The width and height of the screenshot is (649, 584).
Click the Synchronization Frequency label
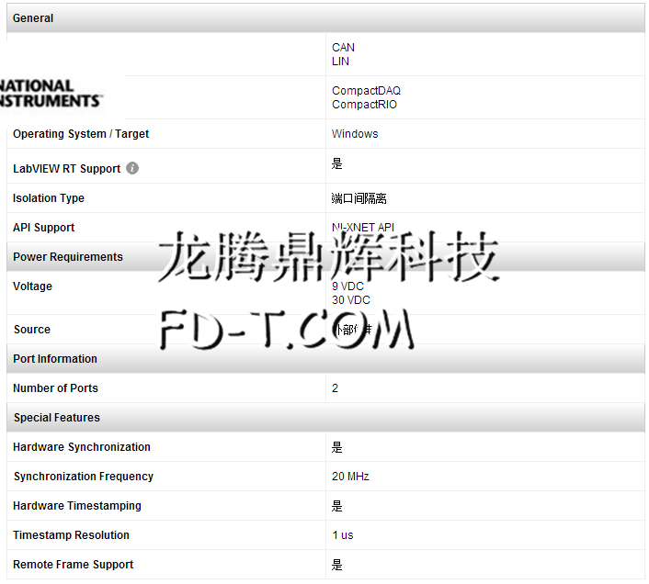pyautogui.click(x=84, y=477)
